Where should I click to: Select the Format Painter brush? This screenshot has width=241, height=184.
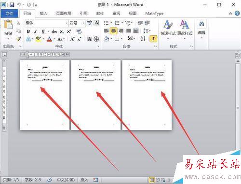click(18, 39)
